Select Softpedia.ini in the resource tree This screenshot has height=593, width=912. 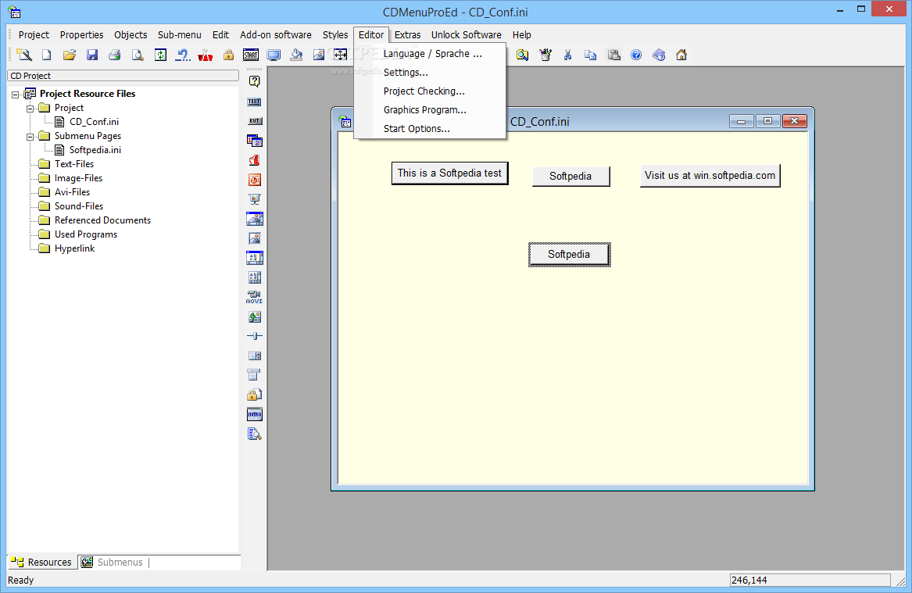[95, 150]
